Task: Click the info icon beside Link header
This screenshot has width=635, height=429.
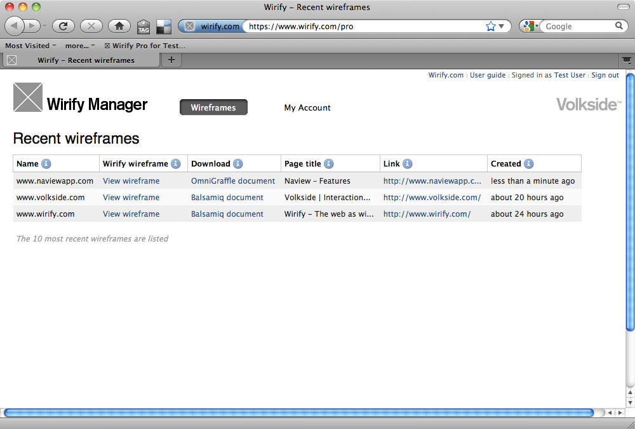Action: point(408,164)
